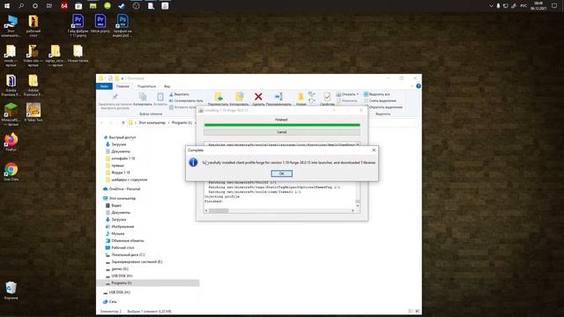Image resolution: width=564 pixels, height=317 pixels.
Task: Click OK in the Complete dialog
Action: click(281, 173)
